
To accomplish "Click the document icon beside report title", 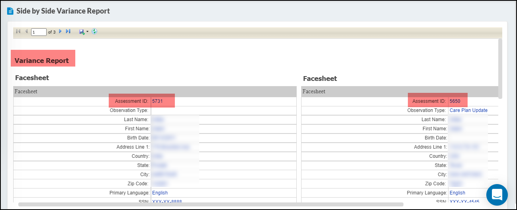I will (10, 11).
